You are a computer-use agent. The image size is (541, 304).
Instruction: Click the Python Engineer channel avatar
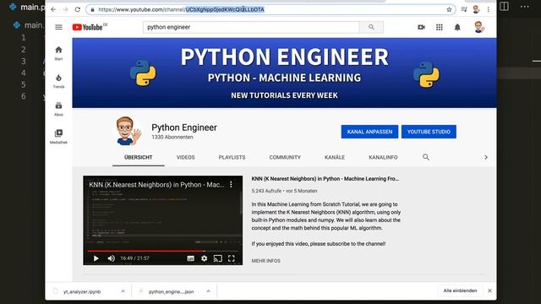pos(128,132)
